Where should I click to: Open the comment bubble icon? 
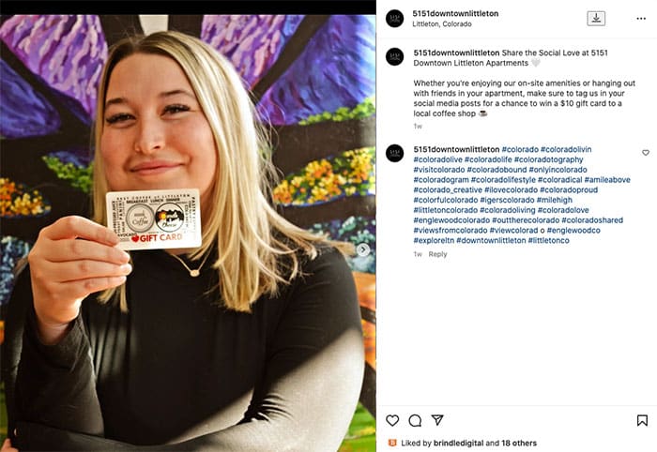[415, 420]
